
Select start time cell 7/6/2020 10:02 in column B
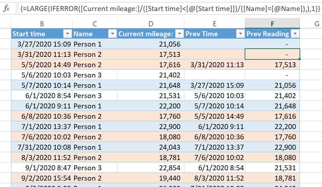click(42, 137)
